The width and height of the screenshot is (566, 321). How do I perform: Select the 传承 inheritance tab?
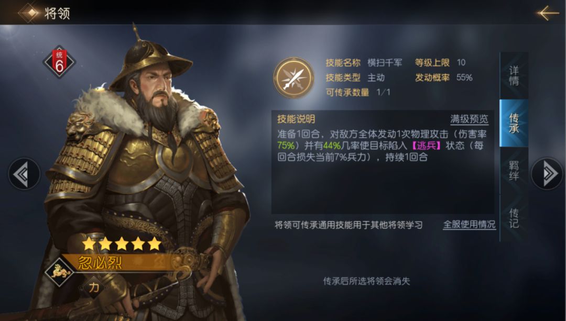point(514,123)
